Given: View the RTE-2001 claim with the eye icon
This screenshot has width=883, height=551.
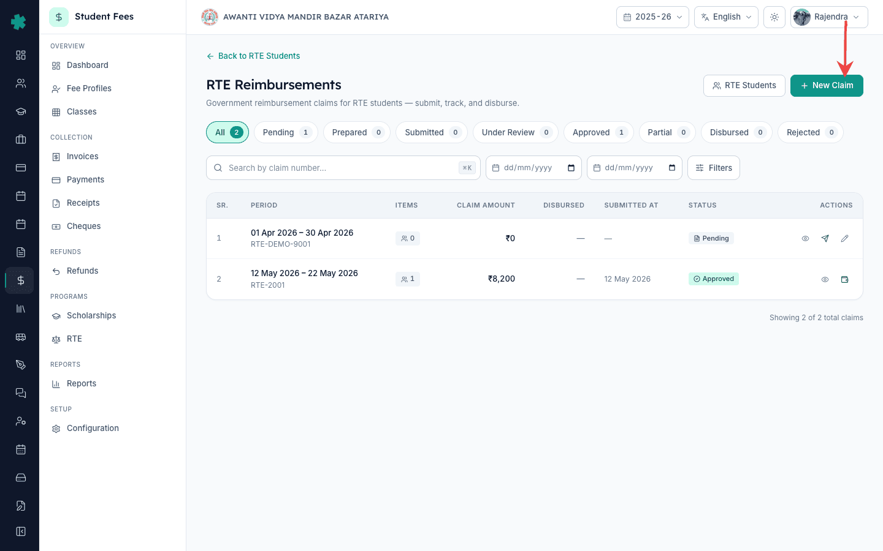Looking at the screenshot, I should pos(825,279).
